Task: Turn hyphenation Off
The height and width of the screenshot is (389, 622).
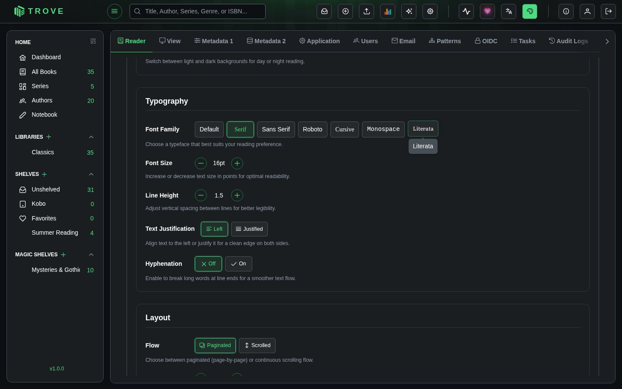Action: click(208, 264)
